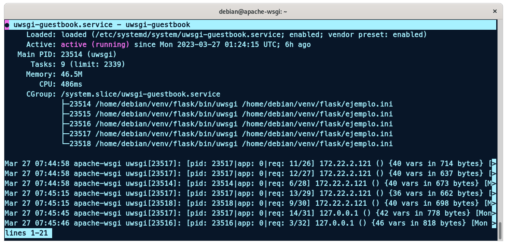
Task: Click the truncation arrow on req 13/29 line
Action: (494, 193)
